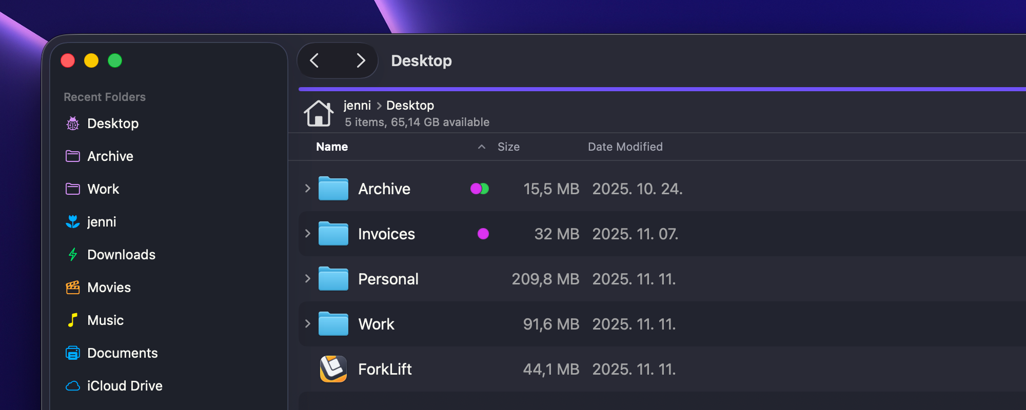The height and width of the screenshot is (410, 1026).
Task: Click the Work folder icon in file list
Action: tap(333, 324)
